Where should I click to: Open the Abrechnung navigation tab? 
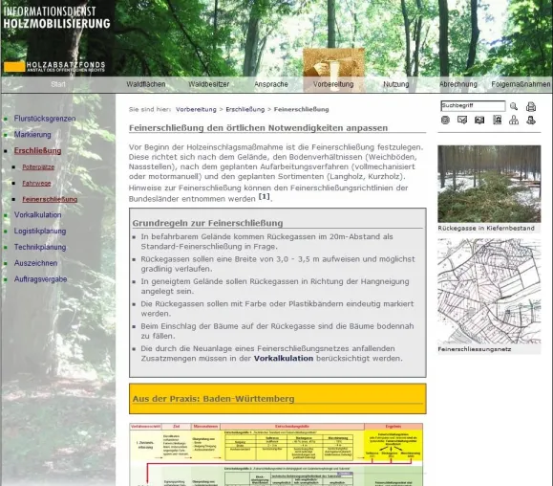tap(458, 84)
